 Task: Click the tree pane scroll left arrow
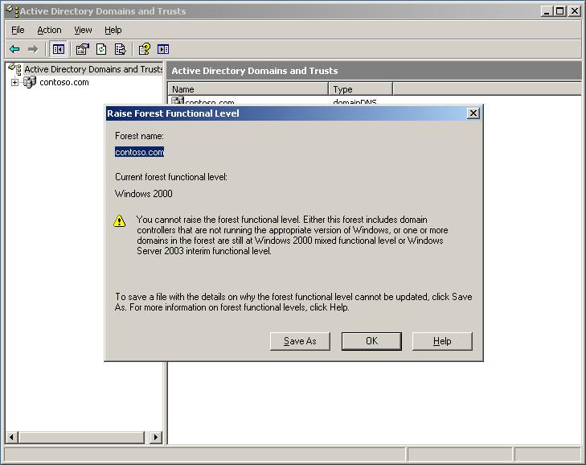[x=11, y=437]
